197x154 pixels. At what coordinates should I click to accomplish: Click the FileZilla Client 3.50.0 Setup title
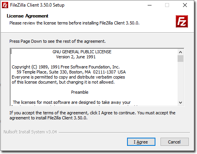click(x=37, y=5)
